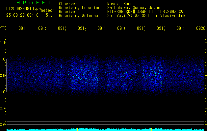This screenshot has height=131, width=207.
Task: Click the 0919 time axis marker
Action: click(181, 28)
